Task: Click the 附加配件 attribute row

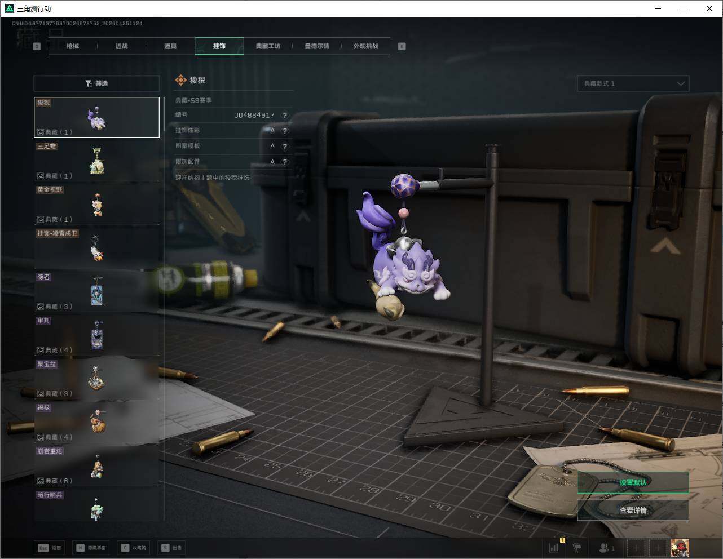Action: tap(233, 162)
